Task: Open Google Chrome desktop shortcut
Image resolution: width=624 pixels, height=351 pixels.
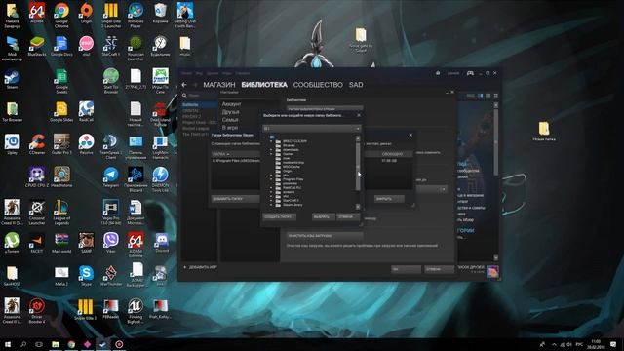Action: 61,16
